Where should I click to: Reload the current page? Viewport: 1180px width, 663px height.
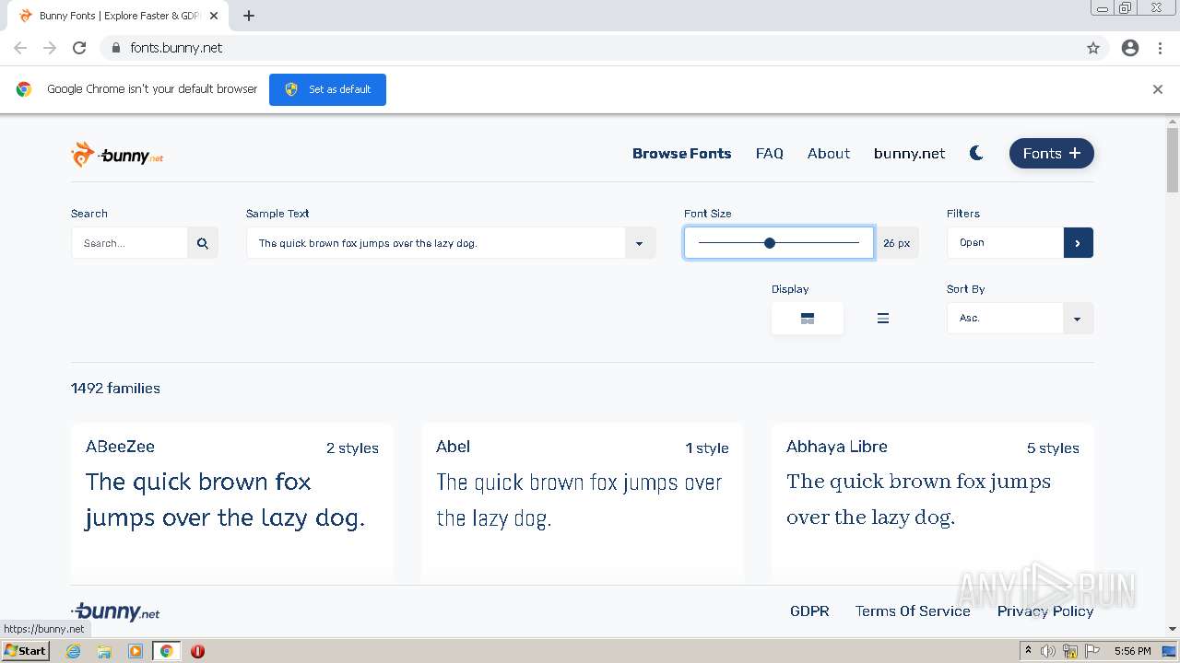[x=79, y=48]
